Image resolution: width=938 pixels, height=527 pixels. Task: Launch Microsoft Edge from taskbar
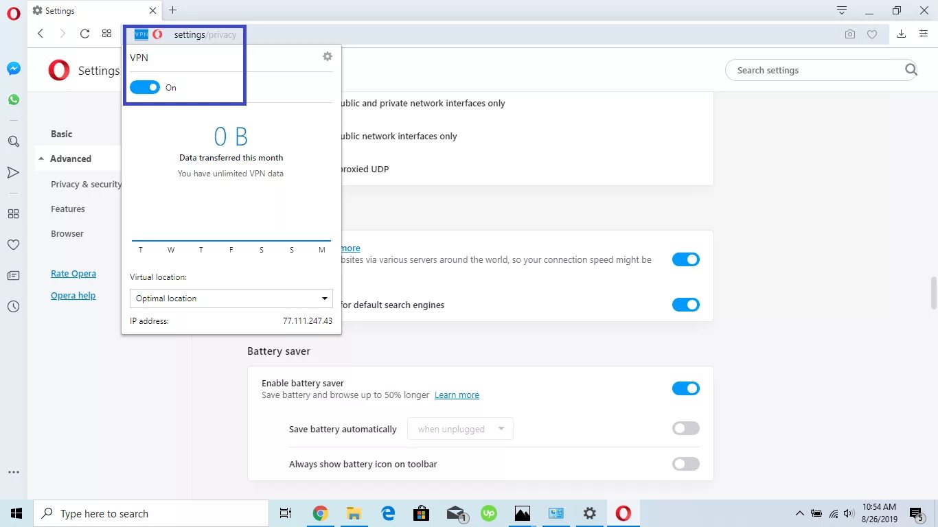(388, 513)
